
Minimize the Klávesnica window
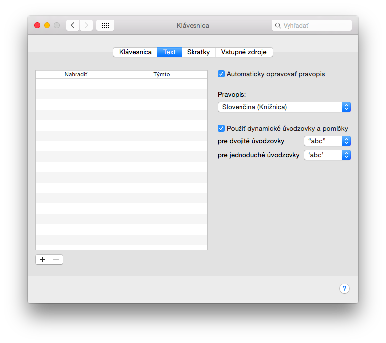tap(47, 25)
